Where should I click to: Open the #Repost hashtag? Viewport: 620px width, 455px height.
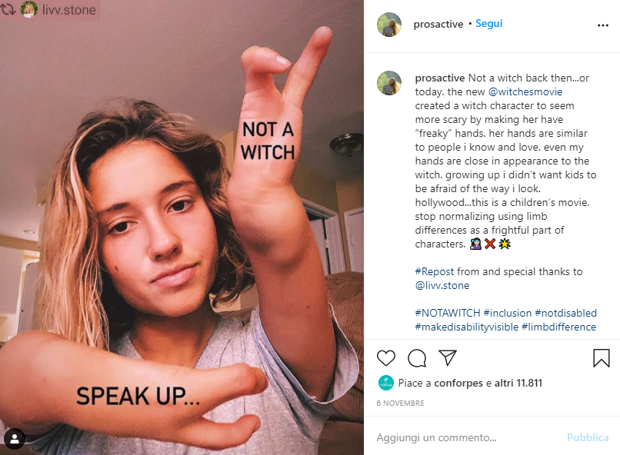point(434,272)
